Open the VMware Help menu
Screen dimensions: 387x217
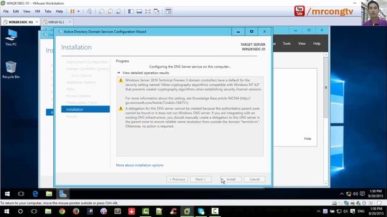[59, 11]
